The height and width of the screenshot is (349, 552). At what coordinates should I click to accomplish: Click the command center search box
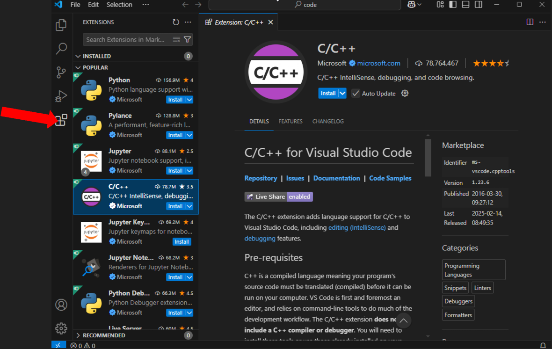[305, 5]
